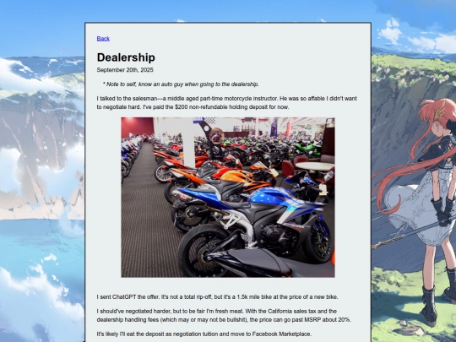
Task: Click the italic note to self line
Action: click(x=181, y=84)
